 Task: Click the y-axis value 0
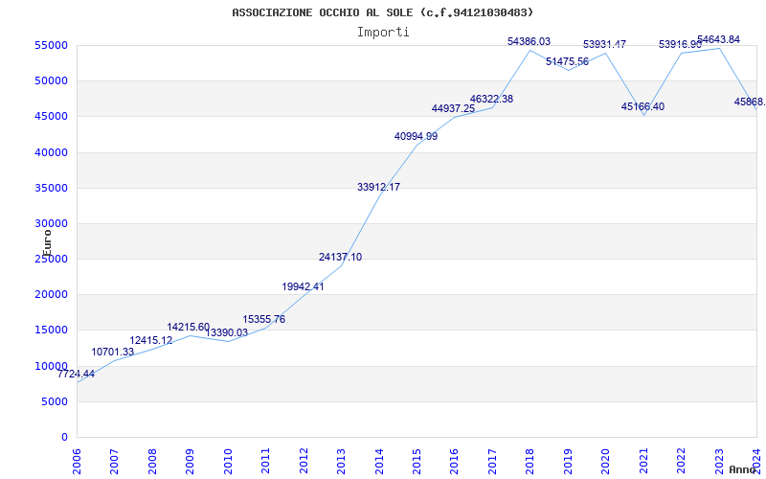point(64,438)
